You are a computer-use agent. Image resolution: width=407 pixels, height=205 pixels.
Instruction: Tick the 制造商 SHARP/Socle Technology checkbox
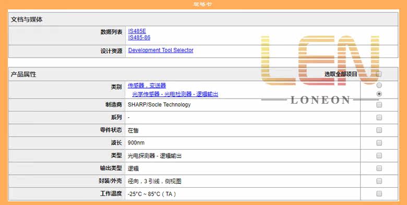coord(379,105)
